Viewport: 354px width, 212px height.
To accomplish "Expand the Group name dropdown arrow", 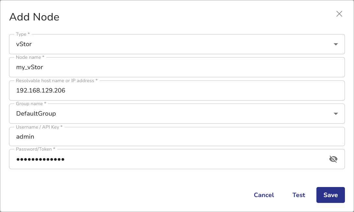I will (336, 114).
